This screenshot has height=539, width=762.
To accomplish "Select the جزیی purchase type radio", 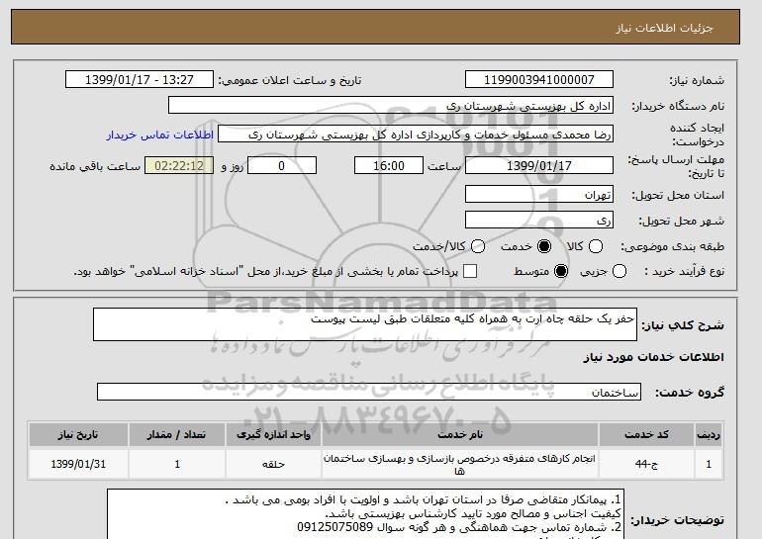I will 619,271.
